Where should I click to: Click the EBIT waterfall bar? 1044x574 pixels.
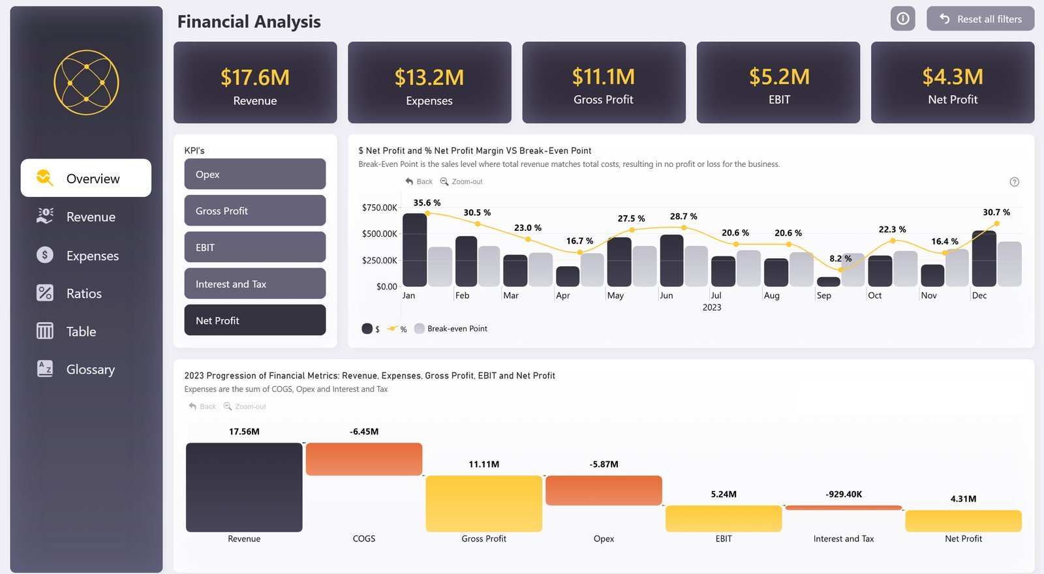pos(724,519)
